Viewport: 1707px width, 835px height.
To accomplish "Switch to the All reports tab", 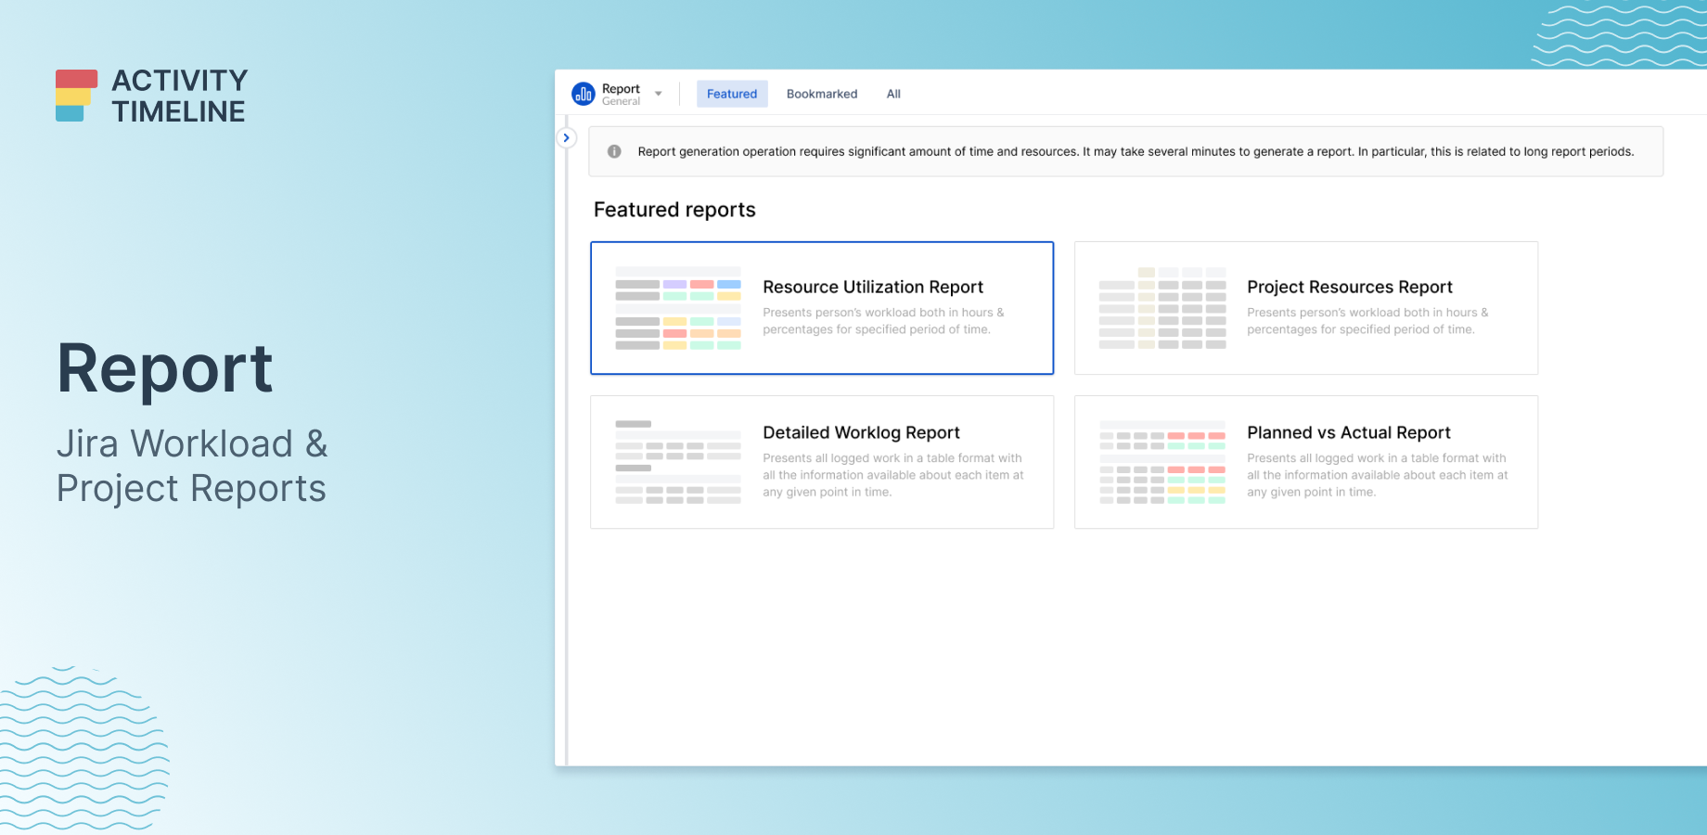I will coord(893,94).
